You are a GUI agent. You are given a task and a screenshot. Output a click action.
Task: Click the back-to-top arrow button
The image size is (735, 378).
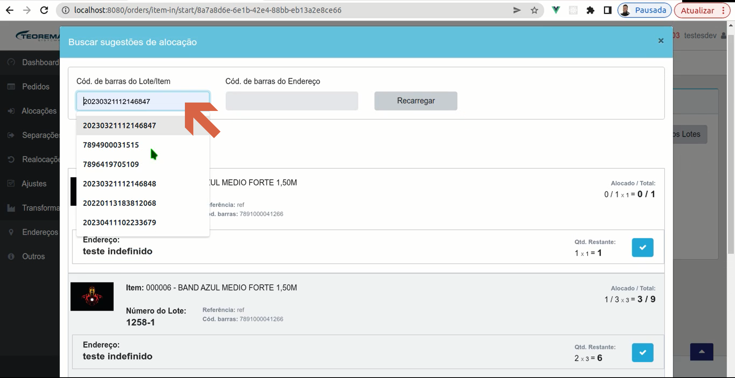[701, 352]
